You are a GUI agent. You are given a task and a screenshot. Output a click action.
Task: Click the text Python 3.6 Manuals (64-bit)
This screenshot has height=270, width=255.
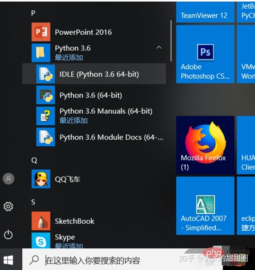[x=106, y=111]
